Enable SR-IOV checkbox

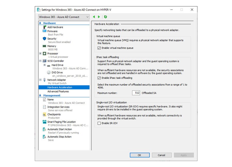99,123
